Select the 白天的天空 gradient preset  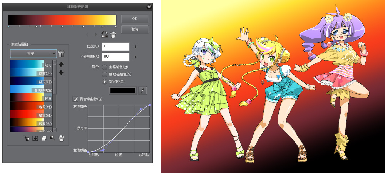point(31,90)
